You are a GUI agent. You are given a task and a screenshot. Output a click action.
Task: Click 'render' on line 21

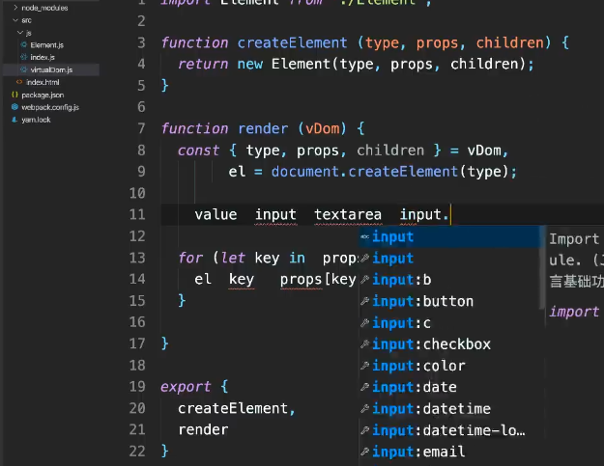pos(203,430)
